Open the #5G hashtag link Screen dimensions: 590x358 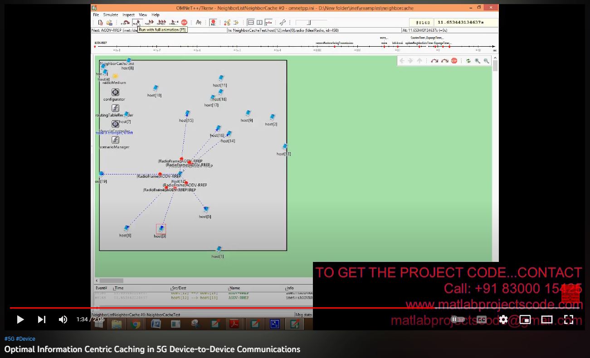pyautogui.click(x=9, y=339)
